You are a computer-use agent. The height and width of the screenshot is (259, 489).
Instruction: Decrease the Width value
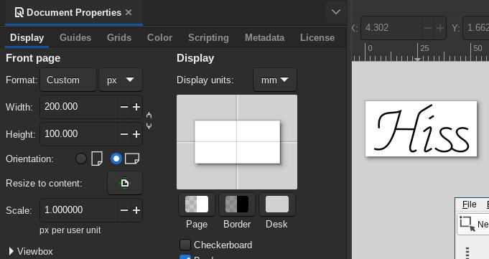click(124, 107)
